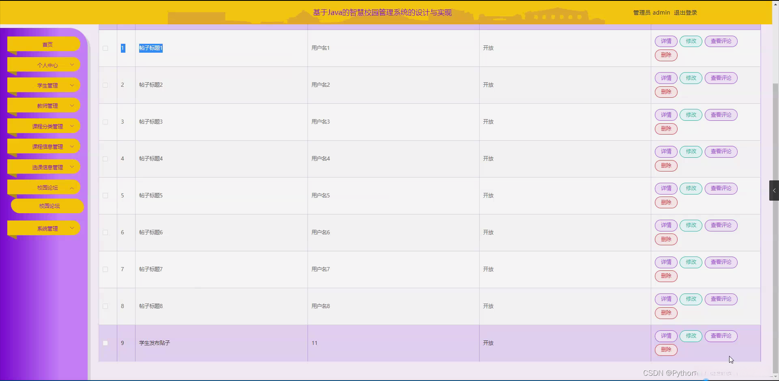
Task: Select the checkbox for 帖子标题5 row
Action: coord(105,196)
